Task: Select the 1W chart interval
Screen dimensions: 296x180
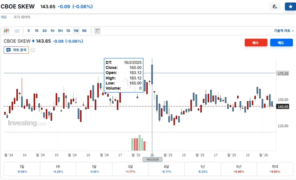Action: (x=76, y=31)
